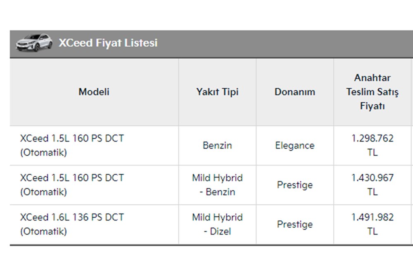
Task: Click the 1.491.982 TL price
Action: 372,224
